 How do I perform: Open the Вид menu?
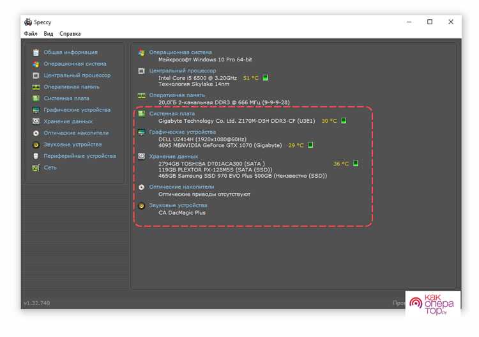49,34
